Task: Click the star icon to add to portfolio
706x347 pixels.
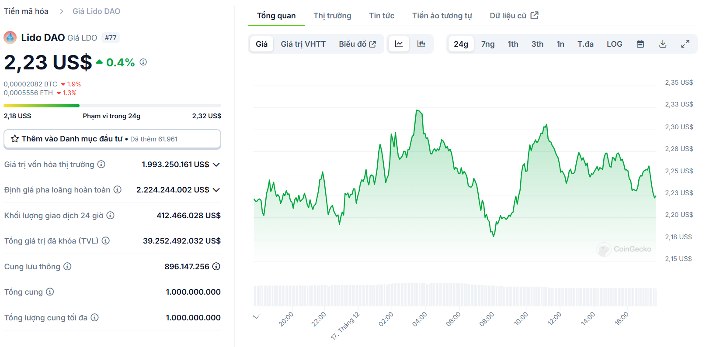Action: click(x=15, y=139)
